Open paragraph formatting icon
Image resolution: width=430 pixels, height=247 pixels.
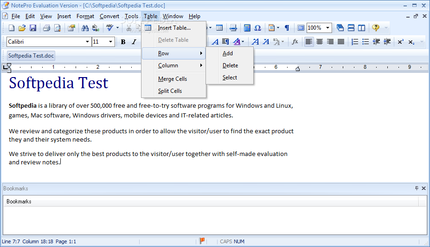pos(226,42)
